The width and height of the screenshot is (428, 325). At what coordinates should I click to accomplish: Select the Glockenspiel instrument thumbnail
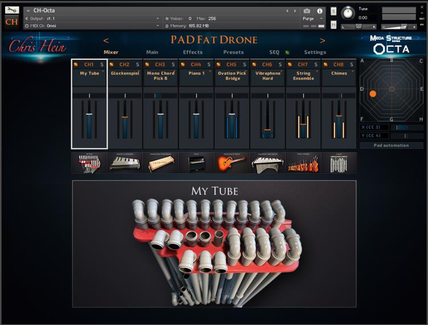point(125,163)
